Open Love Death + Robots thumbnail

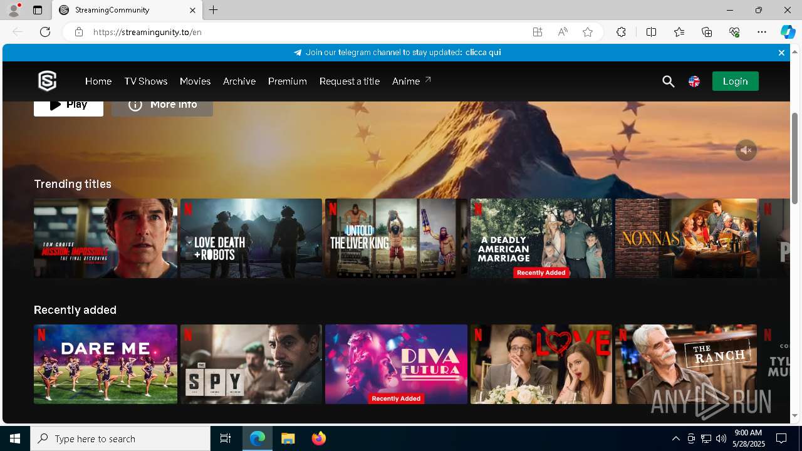[x=251, y=238]
